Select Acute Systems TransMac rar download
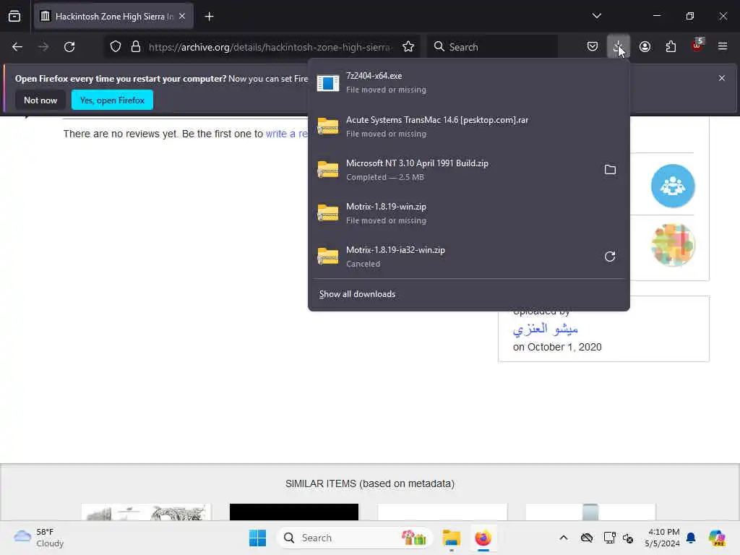 [468, 126]
